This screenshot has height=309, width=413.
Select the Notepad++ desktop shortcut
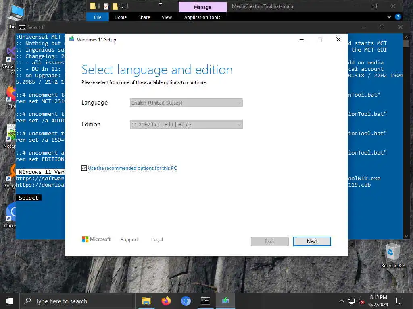pos(10,136)
